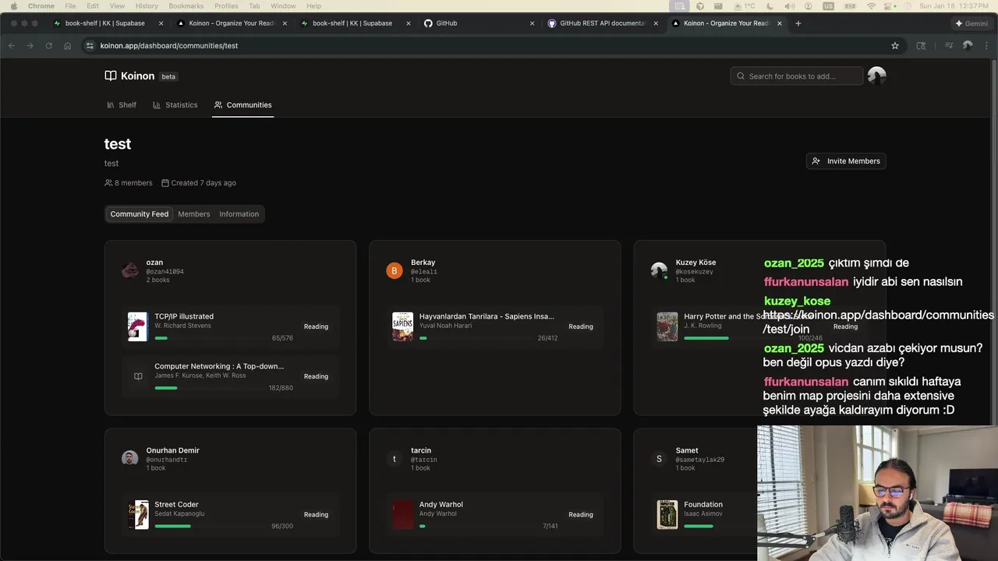This screenshot has width=998, height=561.
Task: Click the search for books field
Action: (797, 76)
